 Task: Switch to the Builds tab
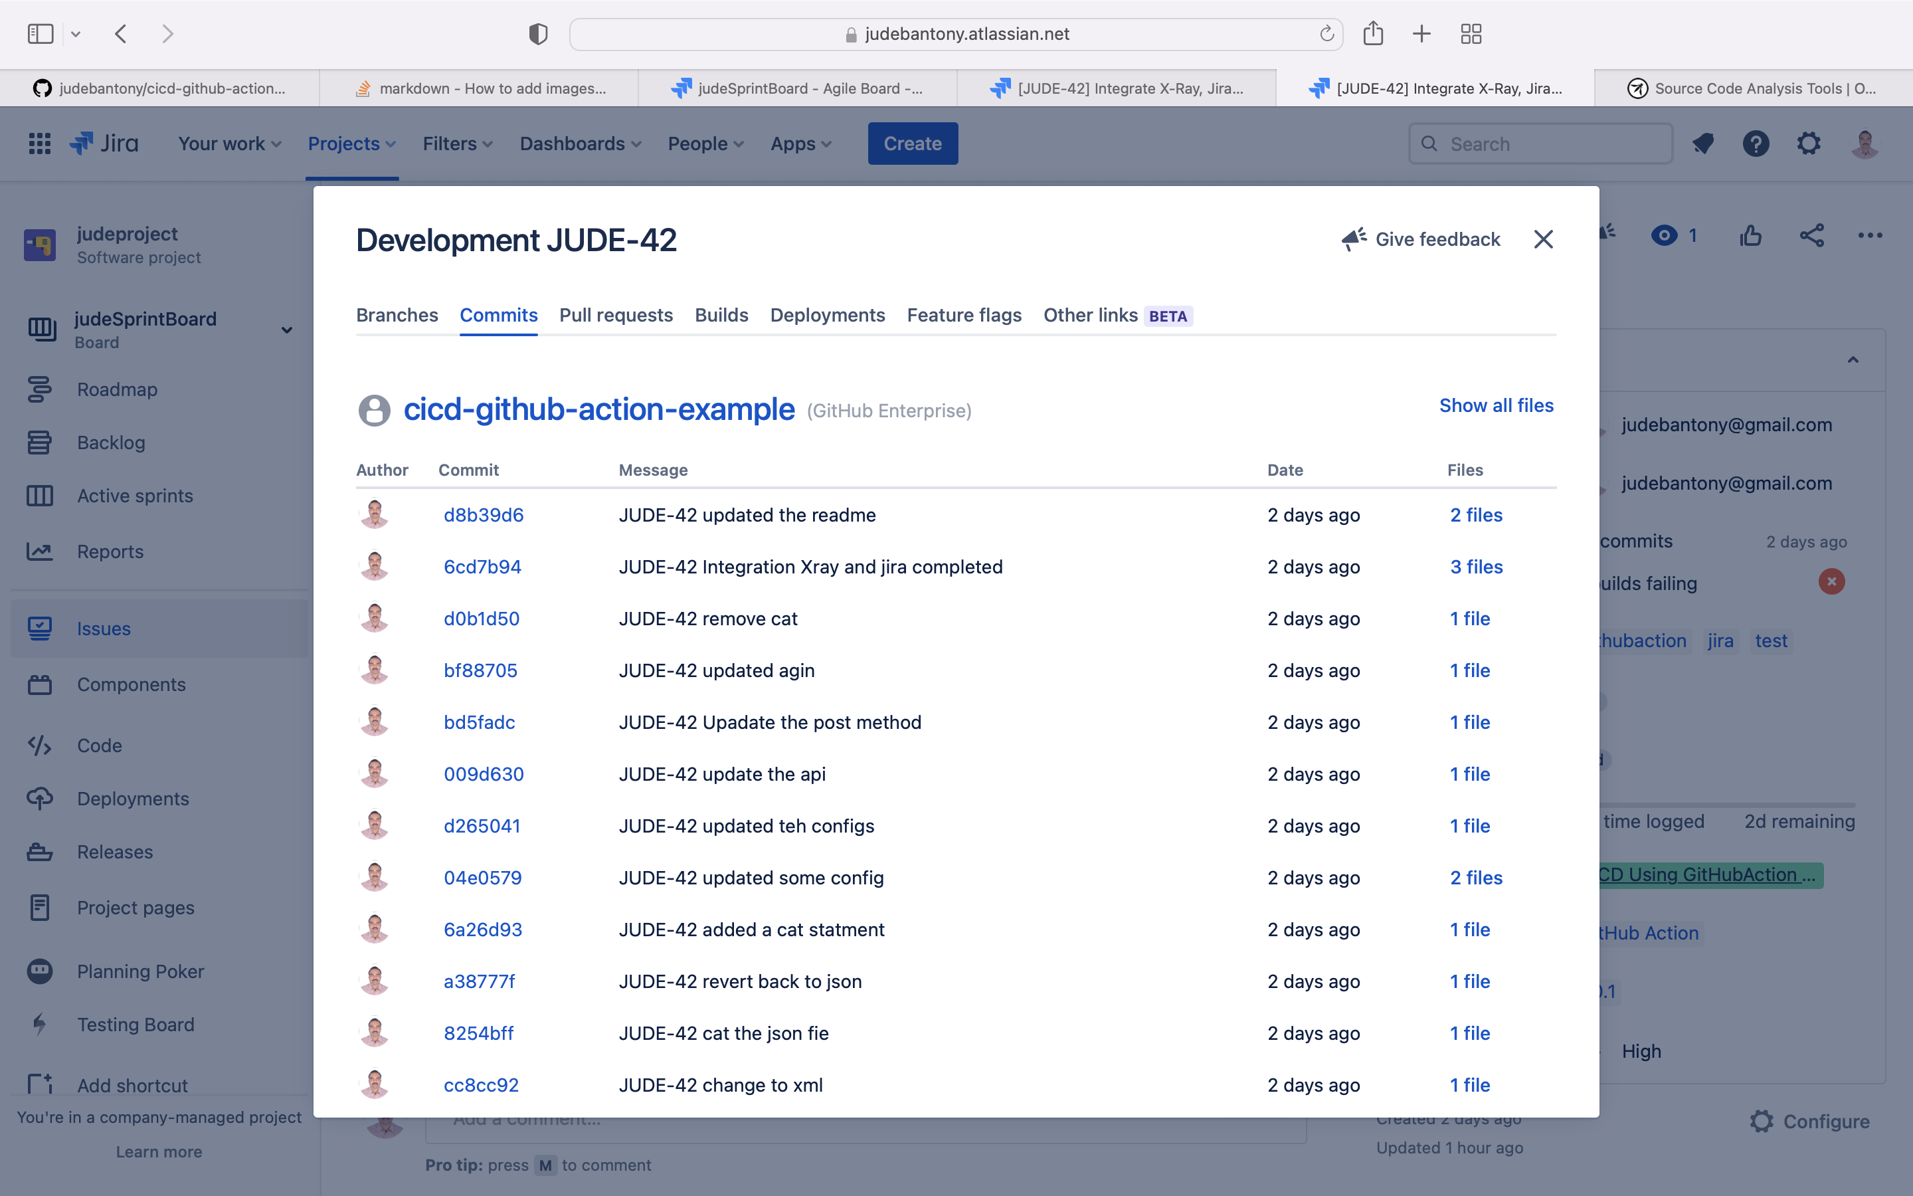coord(721,315)
